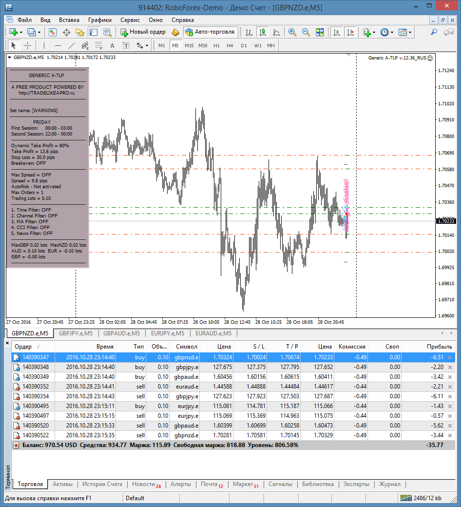Sort orders by the Прибыль column header
Viewport: 461px width, 507px height.
pos(439,347)
